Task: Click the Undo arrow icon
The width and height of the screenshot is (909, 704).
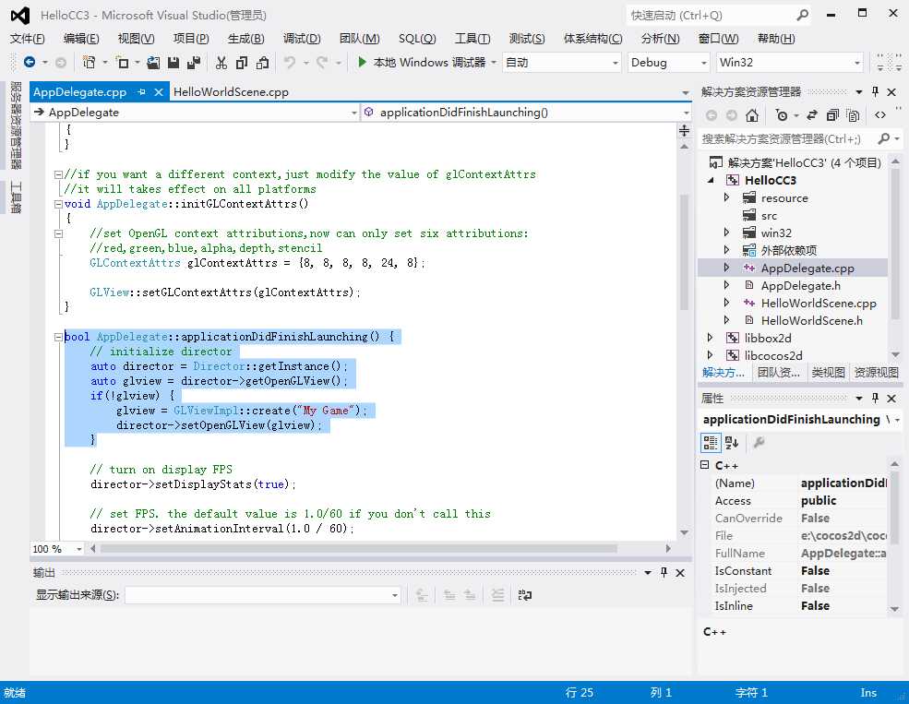Action: tap(289, 62)
